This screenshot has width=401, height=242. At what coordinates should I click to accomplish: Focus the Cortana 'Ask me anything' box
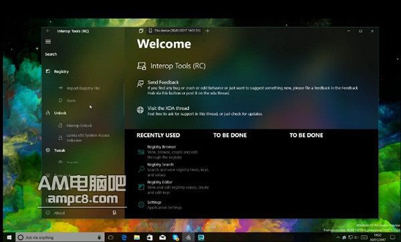tap(60, 237)
